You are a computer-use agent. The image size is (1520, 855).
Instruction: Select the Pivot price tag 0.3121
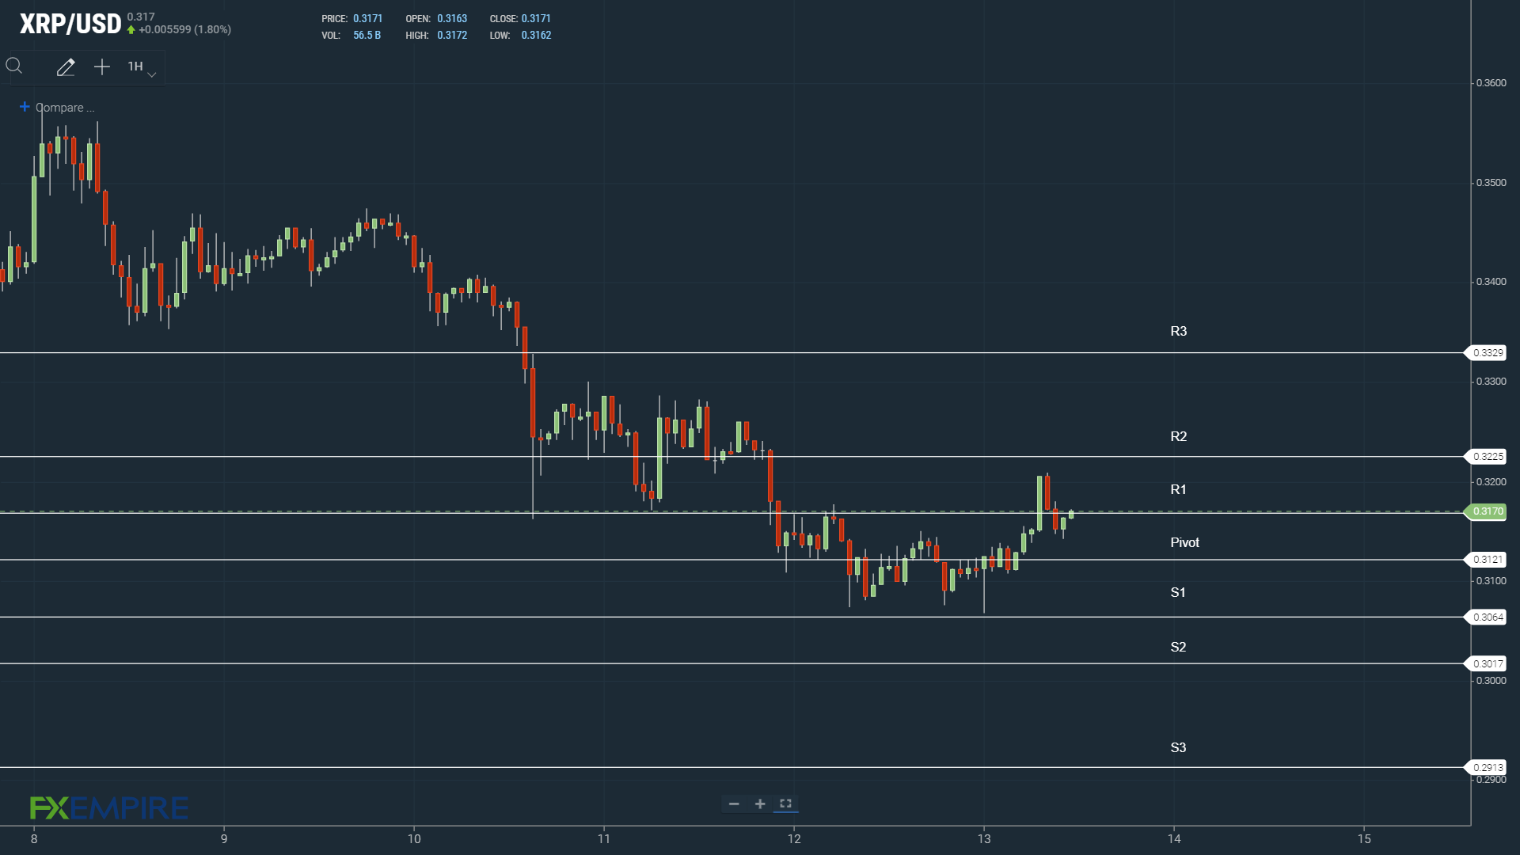click(1488, 560)
